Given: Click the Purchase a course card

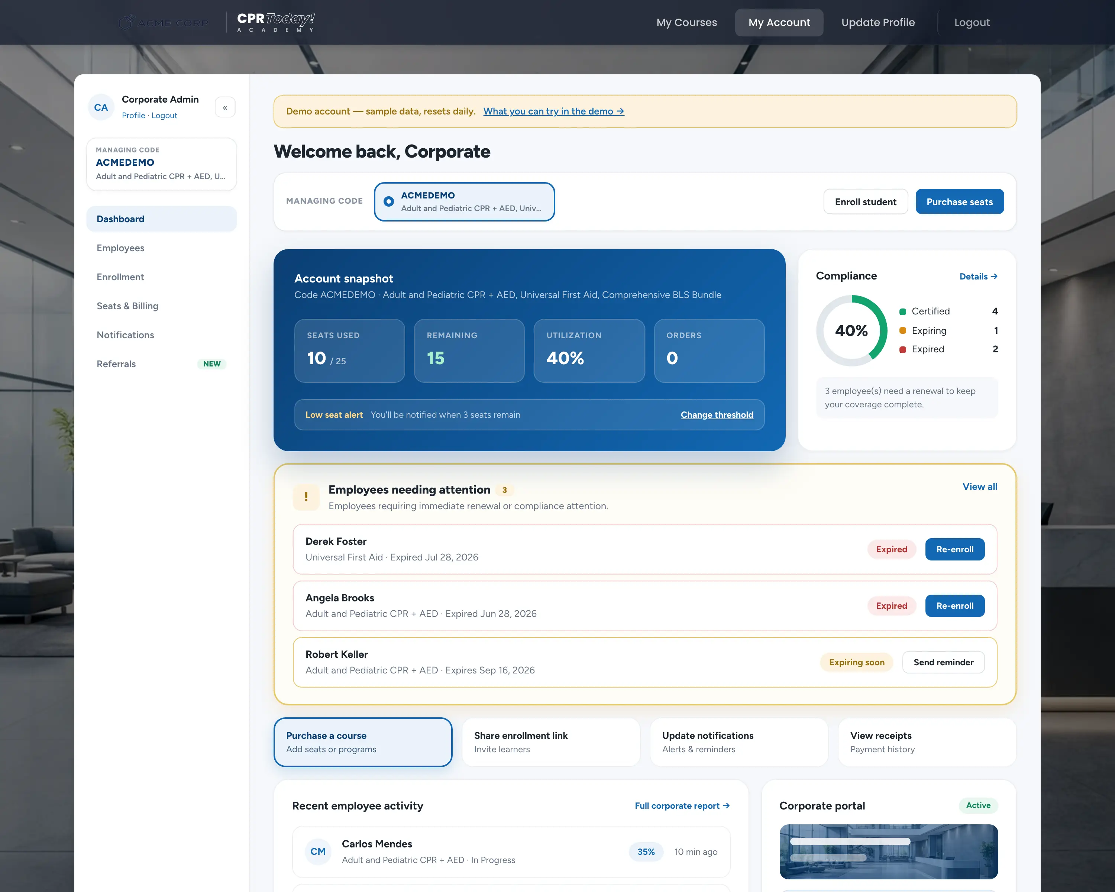Looking at the screenshot, I should pyautogui.click(x=362, y=742).
